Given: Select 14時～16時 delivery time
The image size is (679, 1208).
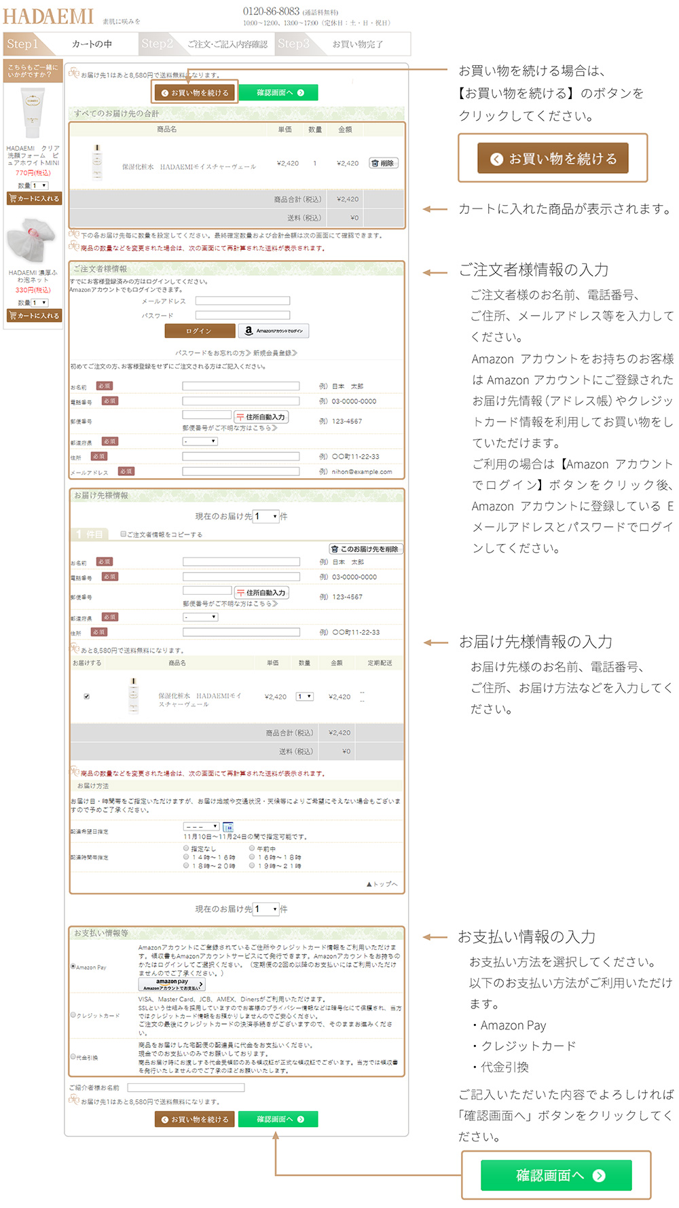Looking at the screenshot, I should point(186,857).
